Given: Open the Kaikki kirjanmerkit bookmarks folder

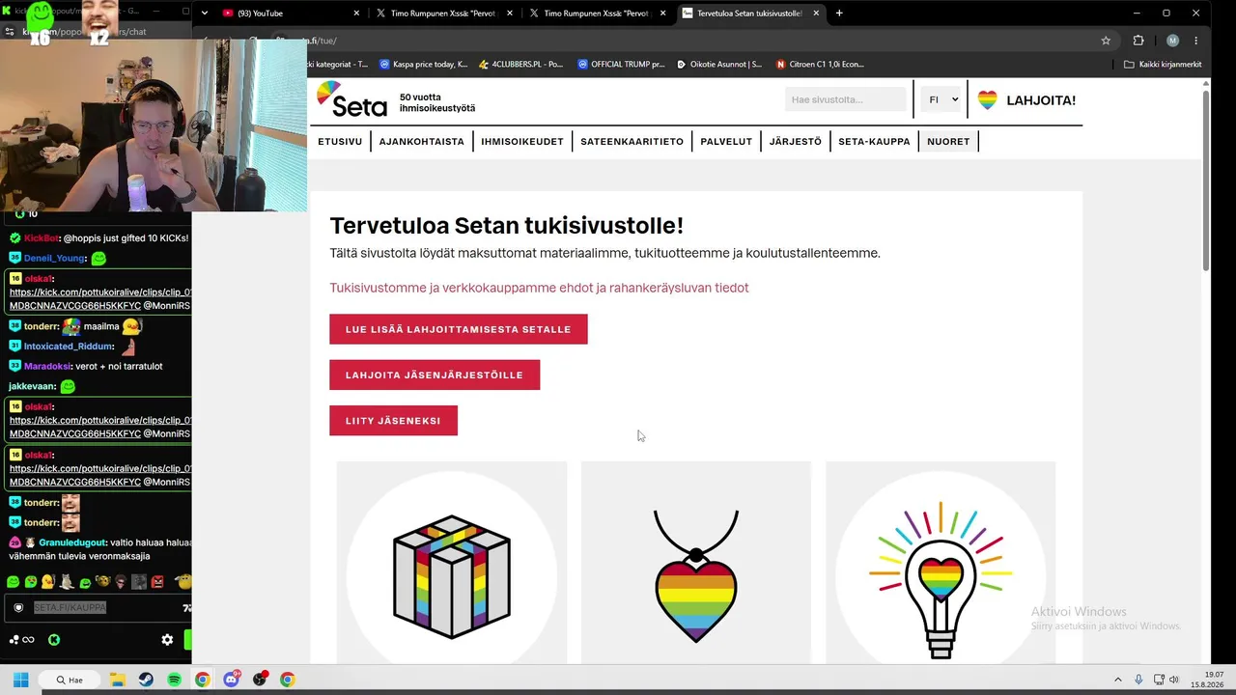Looking at the screenshot, I should [1164, 65].
